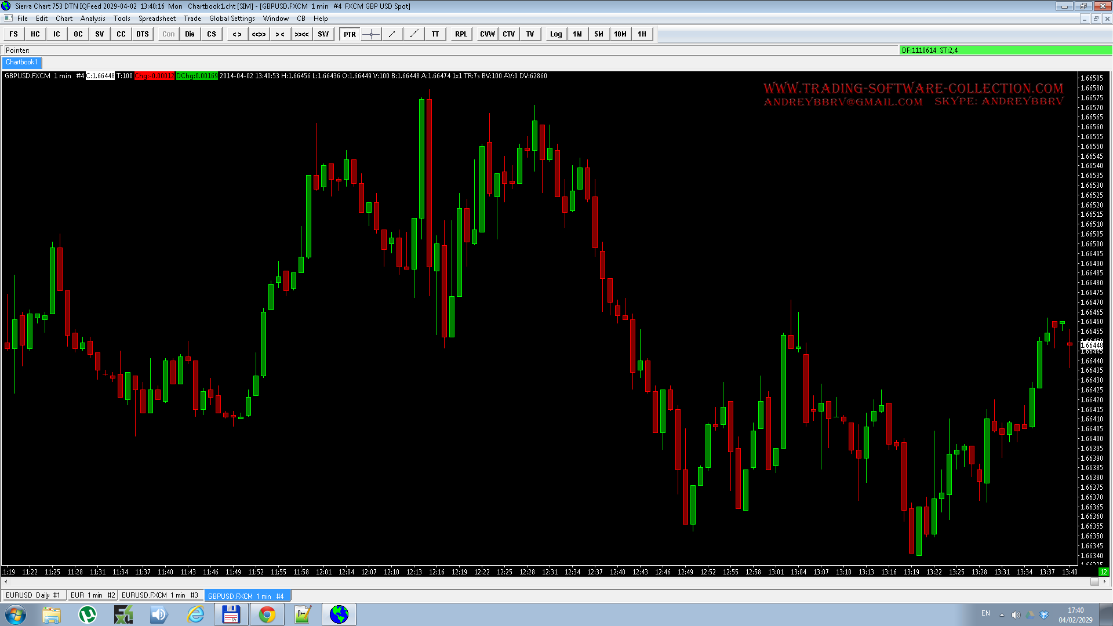This screenshot has height=626, width=1113.
Task: Click the expand bar spacing '< >' icon
Action: [237, 34]
